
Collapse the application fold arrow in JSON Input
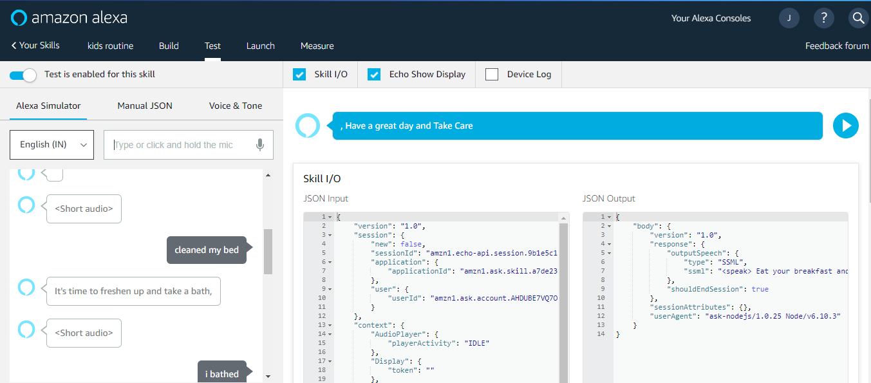click(330, 262)
